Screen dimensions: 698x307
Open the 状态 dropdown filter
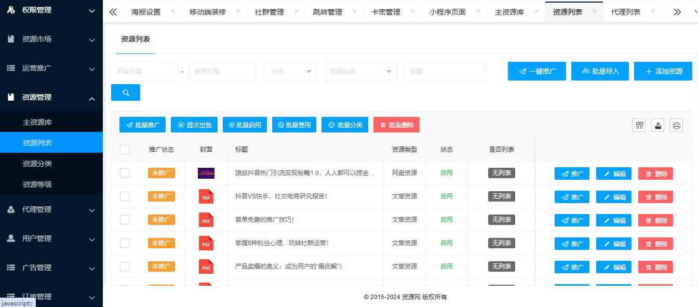[291, 72]
